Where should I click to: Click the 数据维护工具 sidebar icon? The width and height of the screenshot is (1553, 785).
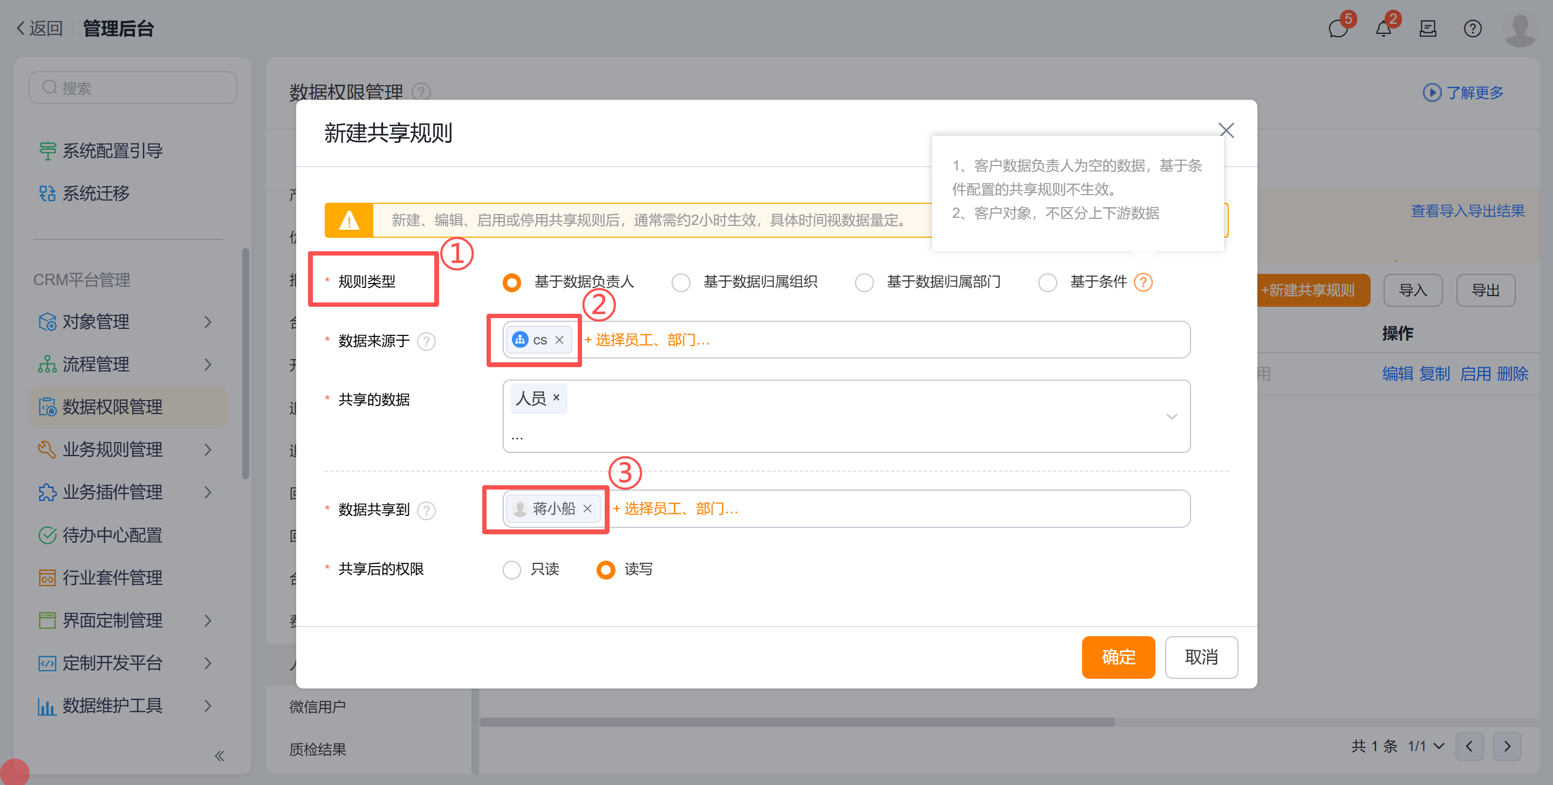point(47,706)
